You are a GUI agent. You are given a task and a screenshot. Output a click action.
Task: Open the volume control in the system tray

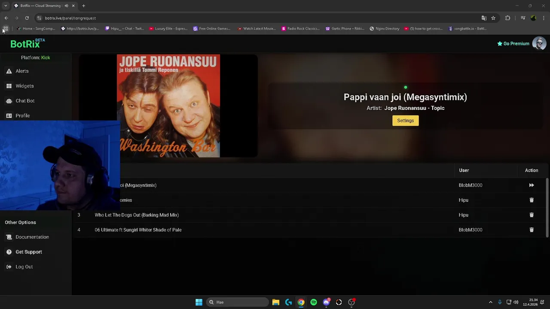click(x=516, y=302)
